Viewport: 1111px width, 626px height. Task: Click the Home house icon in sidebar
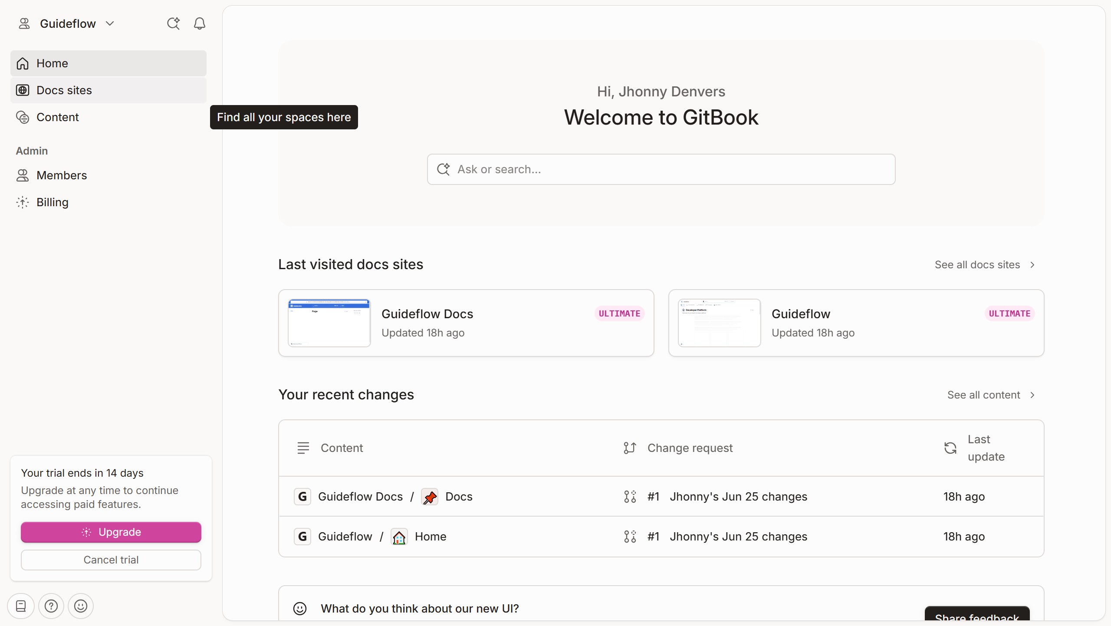click(x=23, y=63)
